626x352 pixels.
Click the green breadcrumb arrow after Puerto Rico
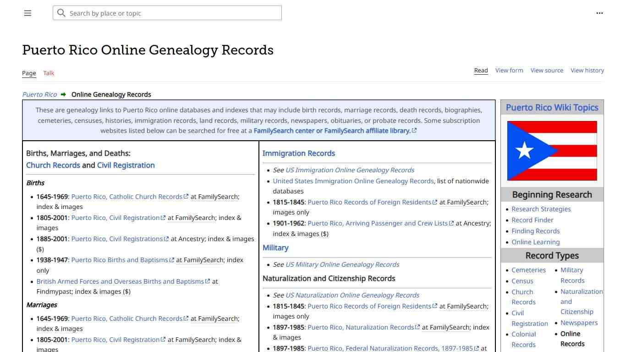pos(63,94)
